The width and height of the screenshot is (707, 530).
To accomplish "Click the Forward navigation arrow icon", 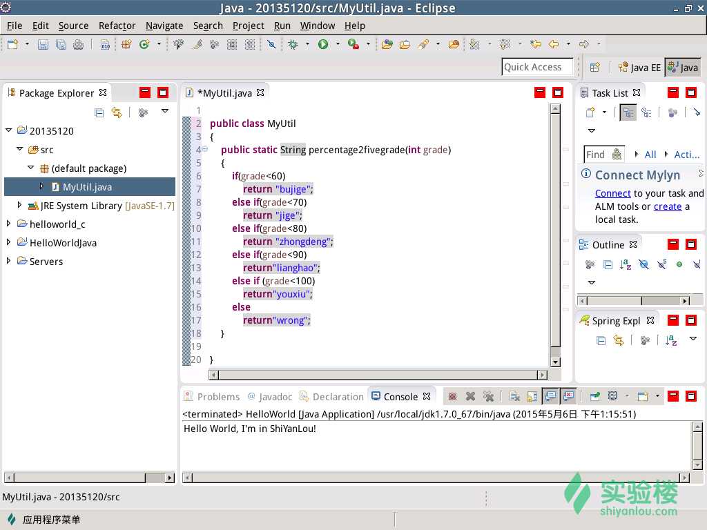I will [584, 44].
